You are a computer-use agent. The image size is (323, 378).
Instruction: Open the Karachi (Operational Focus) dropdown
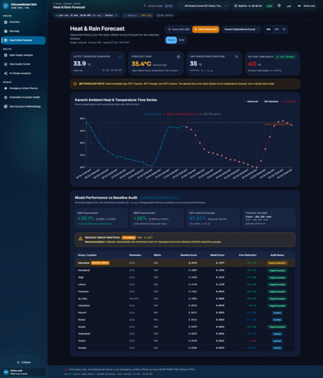(x=241, y=30)
